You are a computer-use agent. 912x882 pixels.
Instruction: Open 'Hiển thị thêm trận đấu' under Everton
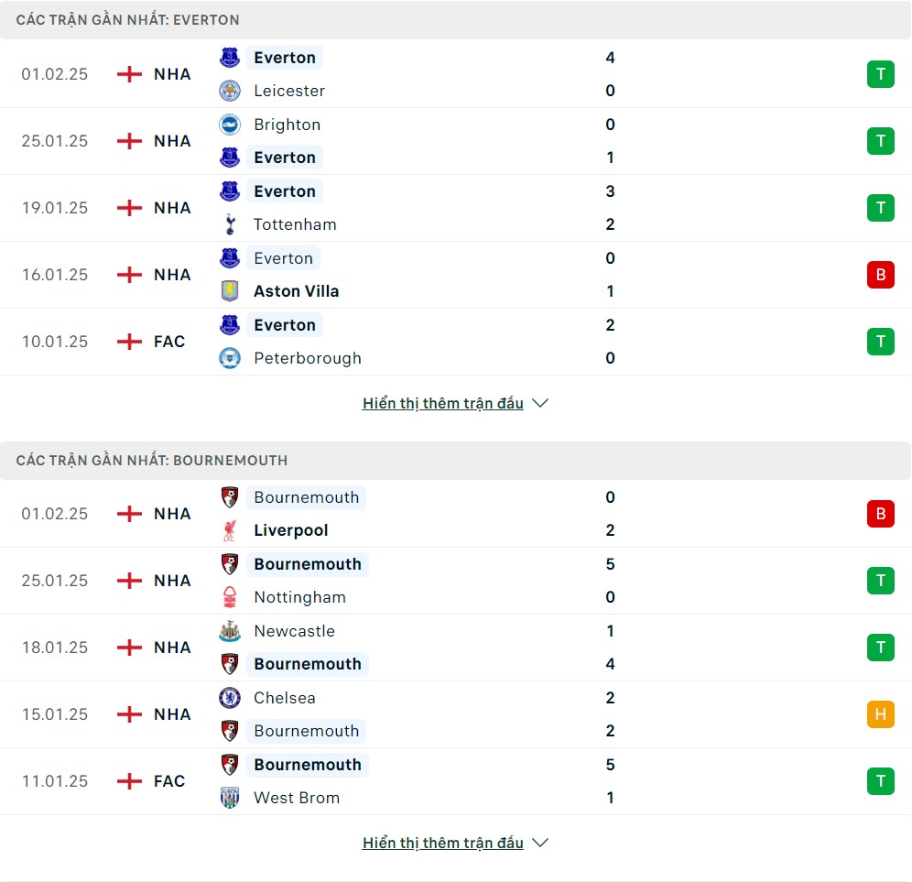442,403
